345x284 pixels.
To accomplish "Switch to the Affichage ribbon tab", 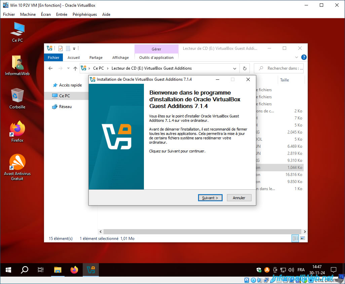I will 120,58.
